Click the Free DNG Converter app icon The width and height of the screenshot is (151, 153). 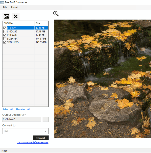pyautogui.click(x=2, y=2)
